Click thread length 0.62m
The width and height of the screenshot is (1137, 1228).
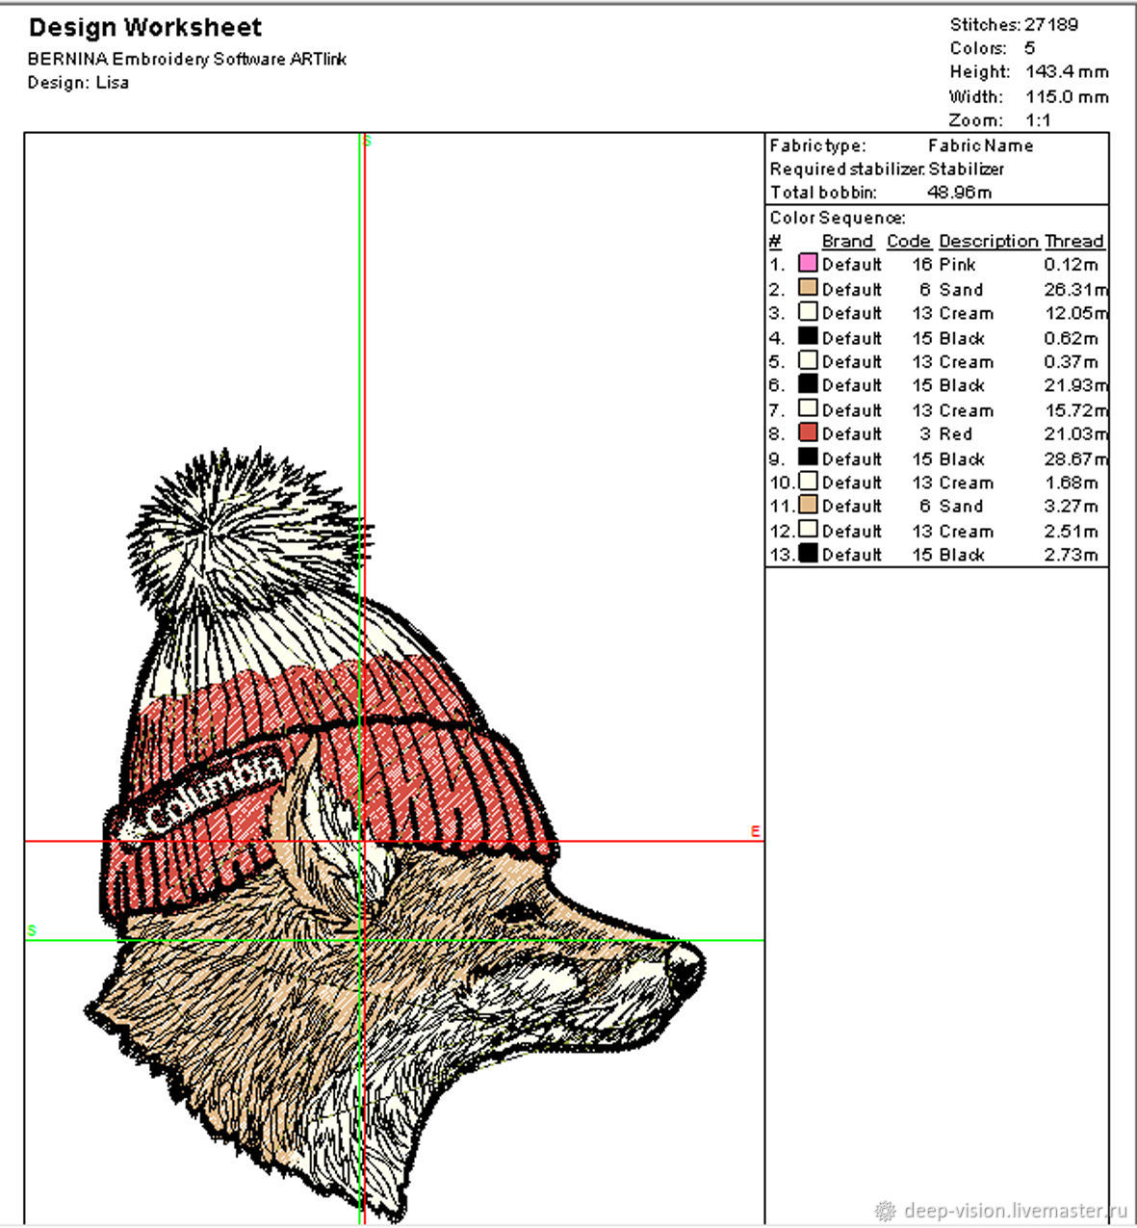1071,338
